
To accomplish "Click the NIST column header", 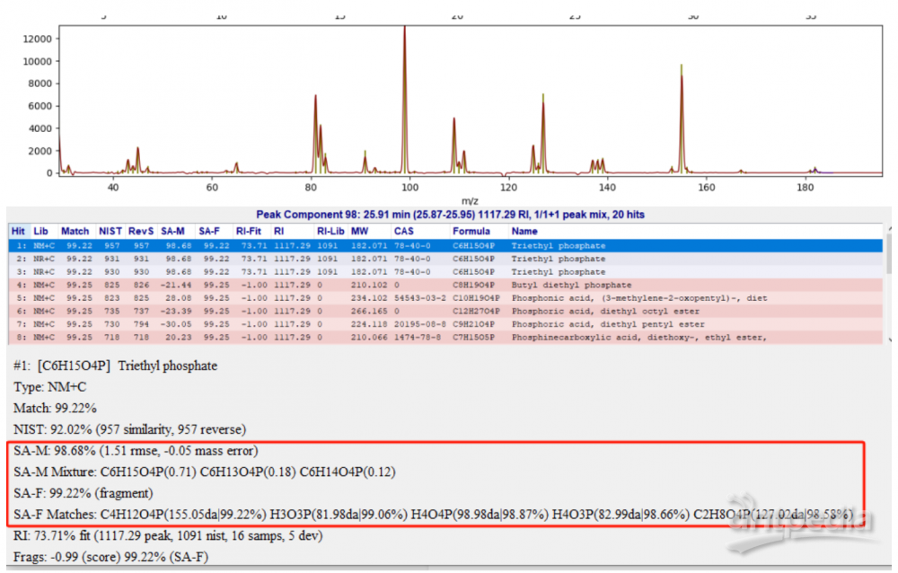I will [x=110, y=232].
